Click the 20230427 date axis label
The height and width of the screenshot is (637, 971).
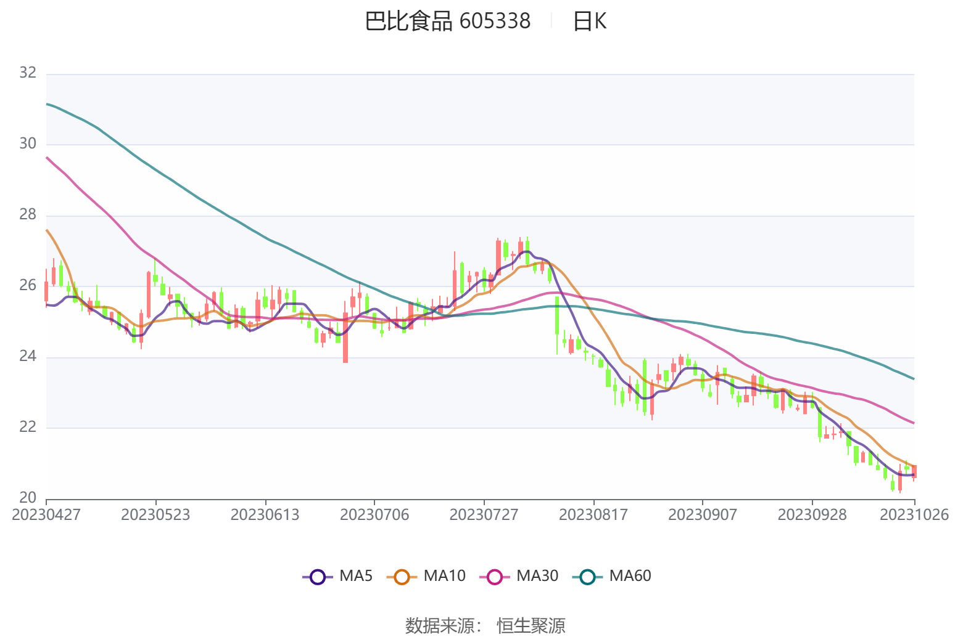[46, 515]
